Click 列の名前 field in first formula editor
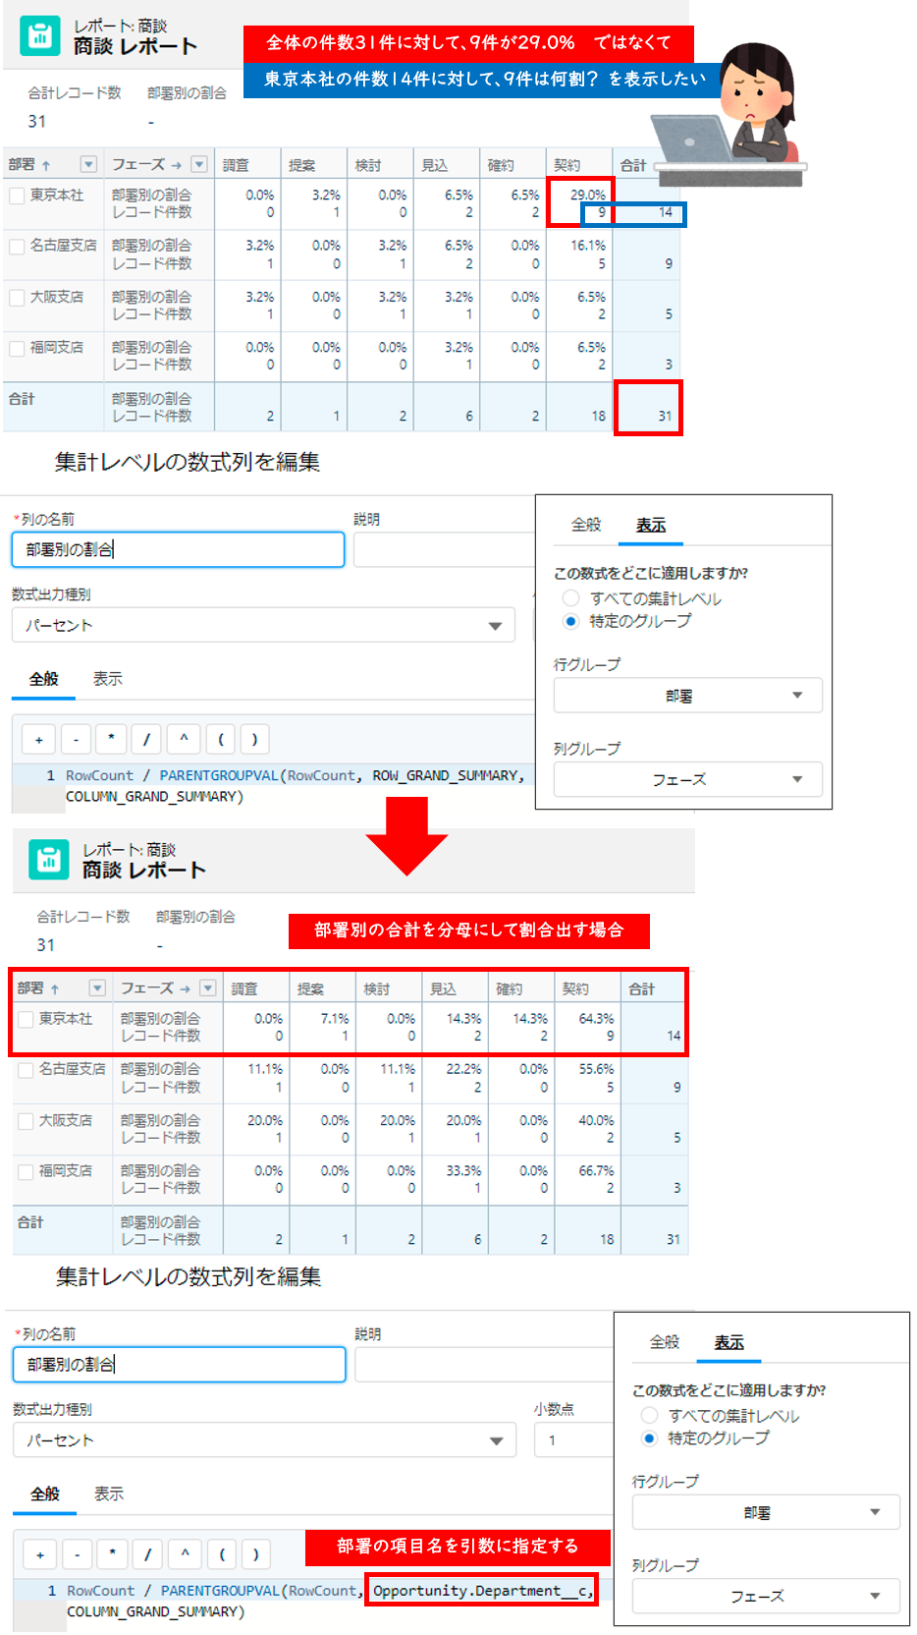 point(178,549)
